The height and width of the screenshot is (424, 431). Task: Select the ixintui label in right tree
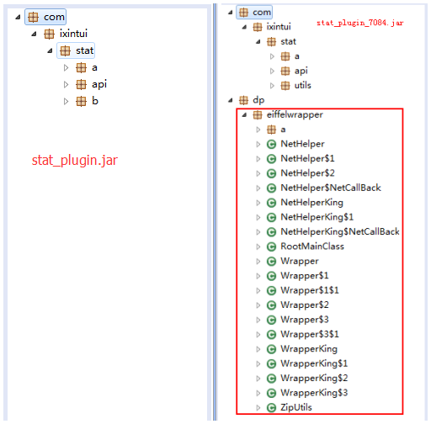(279, 27)
